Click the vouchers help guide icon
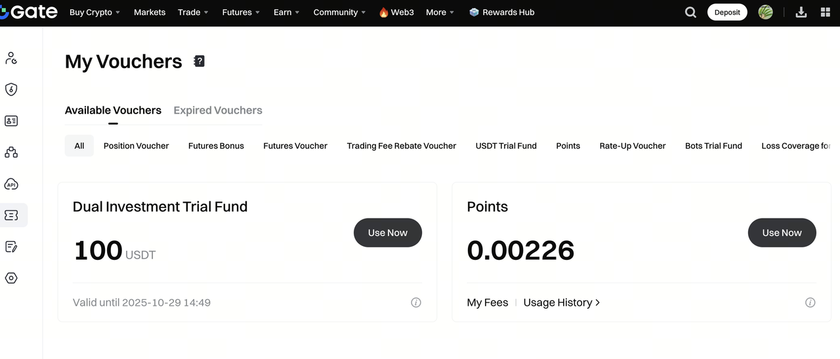840x359 pixels. pos(199,61)
